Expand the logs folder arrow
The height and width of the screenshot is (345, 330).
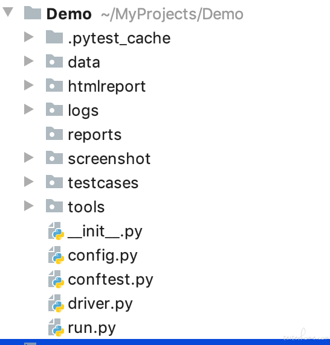point(29,109)
